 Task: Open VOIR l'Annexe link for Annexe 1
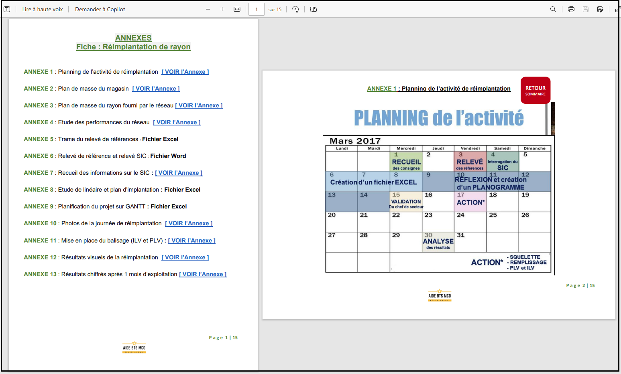(185, 72)
